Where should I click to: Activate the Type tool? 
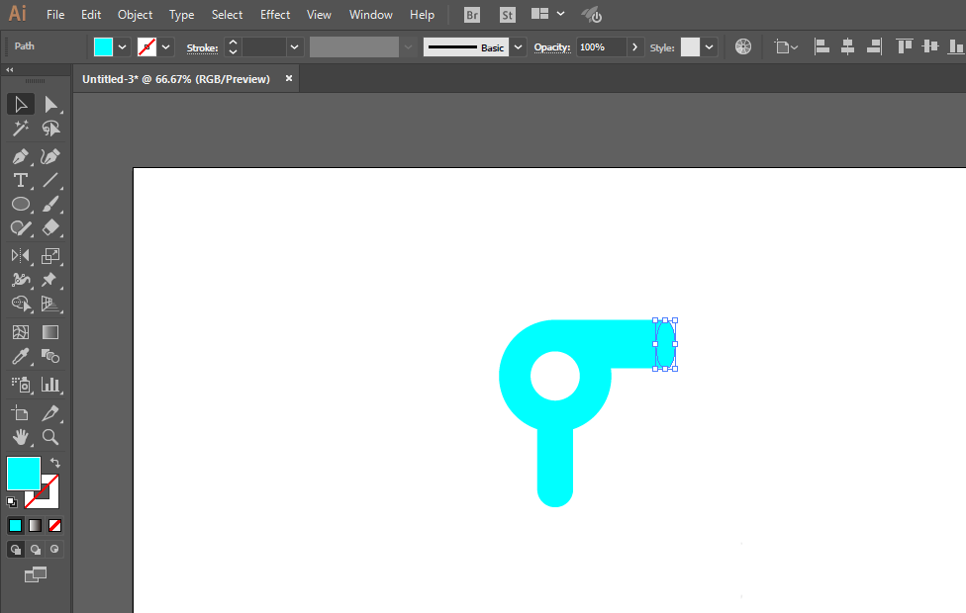(x=20, y=180)
